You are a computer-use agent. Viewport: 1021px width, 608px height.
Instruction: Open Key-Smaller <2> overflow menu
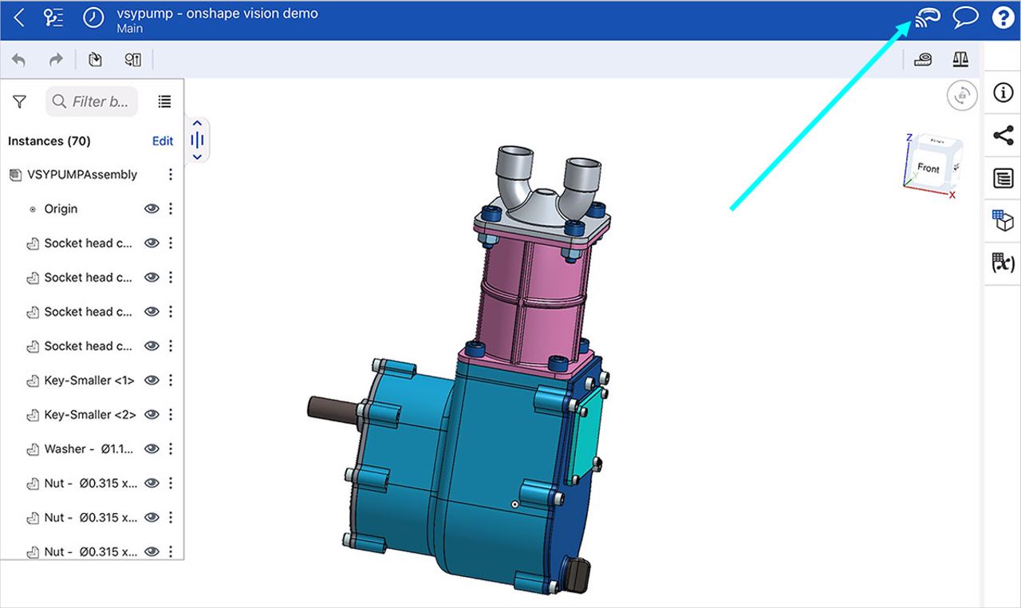pyautogui.click(x=170, y=414)
